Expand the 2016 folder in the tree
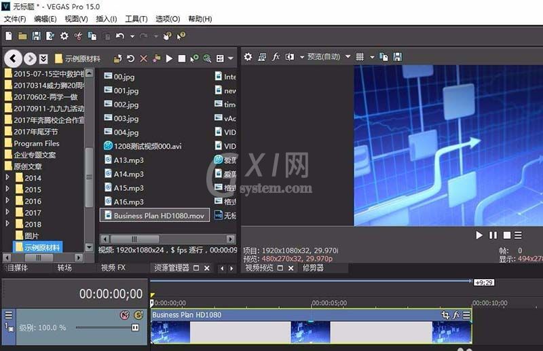This screenshot has height=351, width=543. [x=7, y=200]
